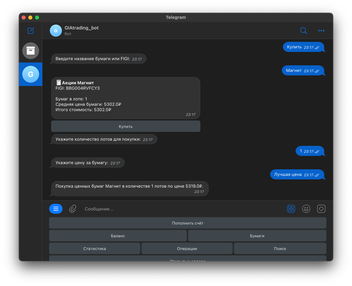Click the FIGI: BBG004RVFCY3 text
This screenshot has height=286, width=352.
(78, 88)
